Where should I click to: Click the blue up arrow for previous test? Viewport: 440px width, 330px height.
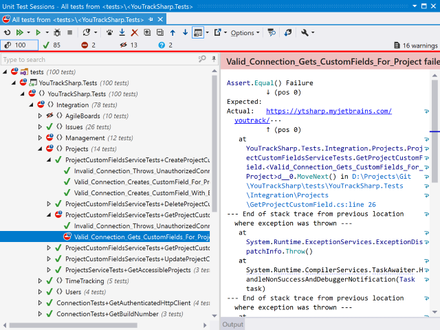click(173, 32)
